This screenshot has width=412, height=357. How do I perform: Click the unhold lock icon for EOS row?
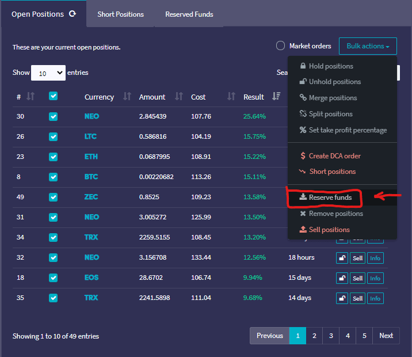click(x=342, y=278)
